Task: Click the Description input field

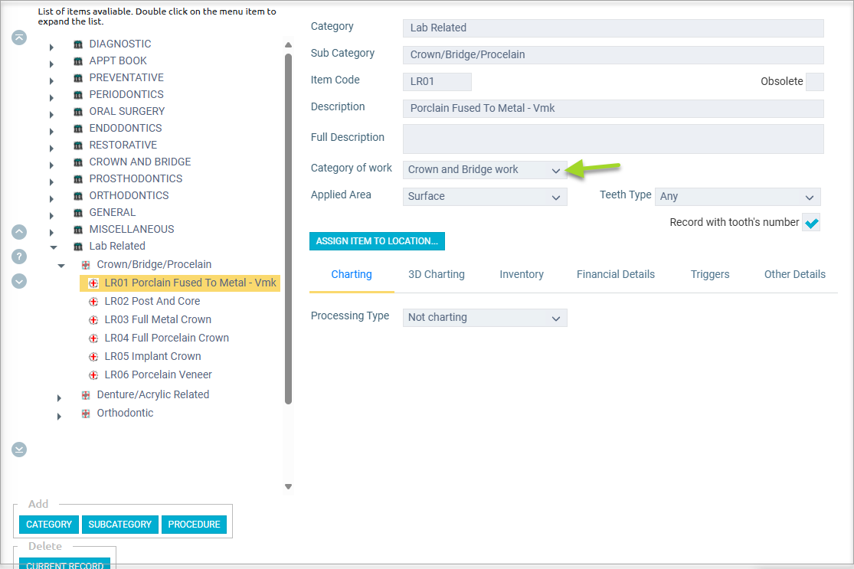Action: pyautogui.click(x=614, y=108)
